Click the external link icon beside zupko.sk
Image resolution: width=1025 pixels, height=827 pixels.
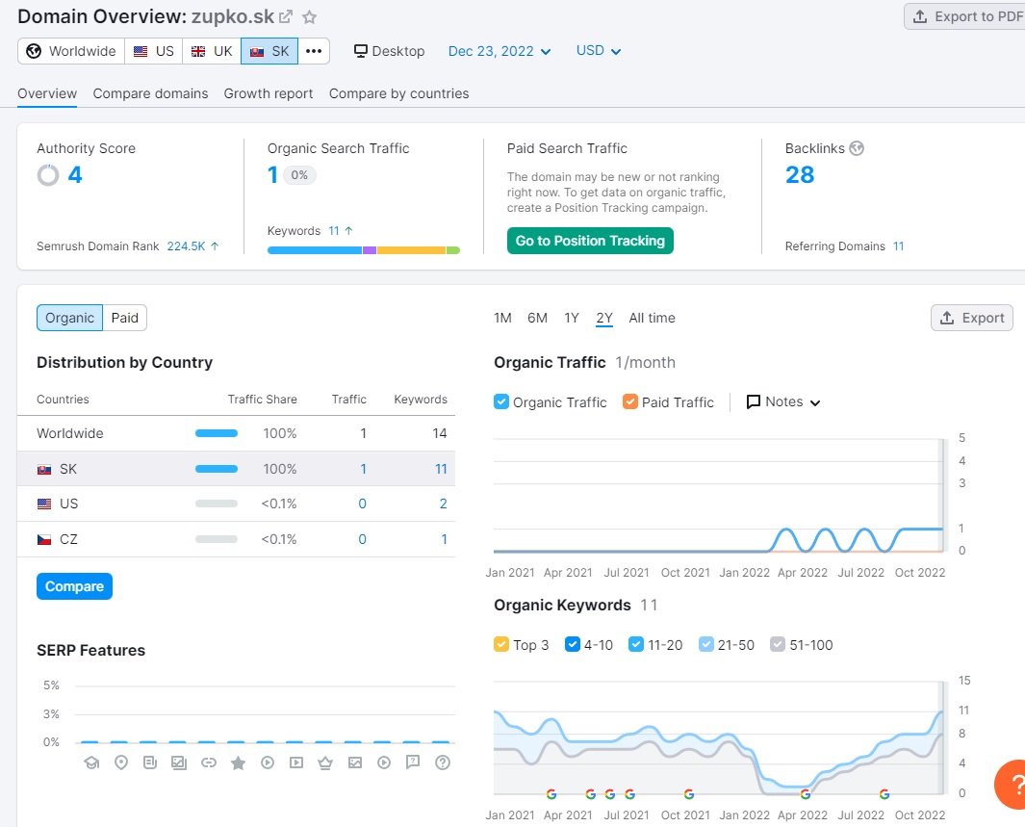(x=286, y=17)
